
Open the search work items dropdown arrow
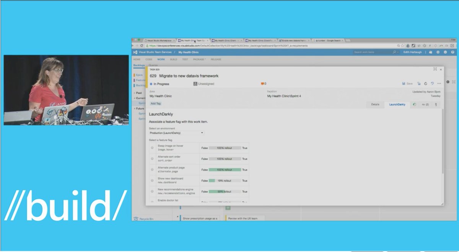tap(398, 52)
